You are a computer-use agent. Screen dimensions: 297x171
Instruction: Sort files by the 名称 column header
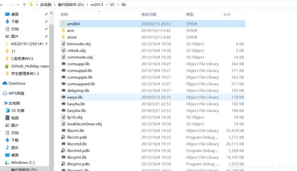[64, 15]
